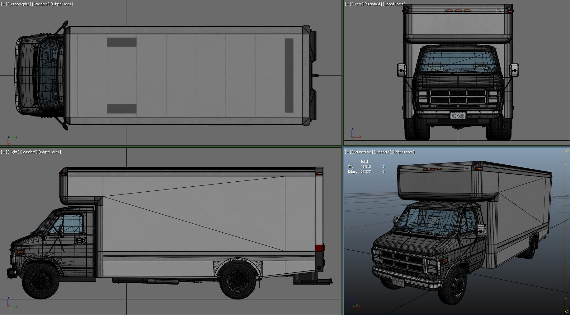The height and width of the screenshot is (315, 570).
Task: Open the [Orthographic] view label menu
Action: tap(19, 4)
